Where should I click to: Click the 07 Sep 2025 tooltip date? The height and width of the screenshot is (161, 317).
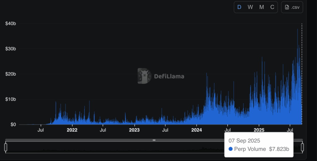tap(244, 141)
